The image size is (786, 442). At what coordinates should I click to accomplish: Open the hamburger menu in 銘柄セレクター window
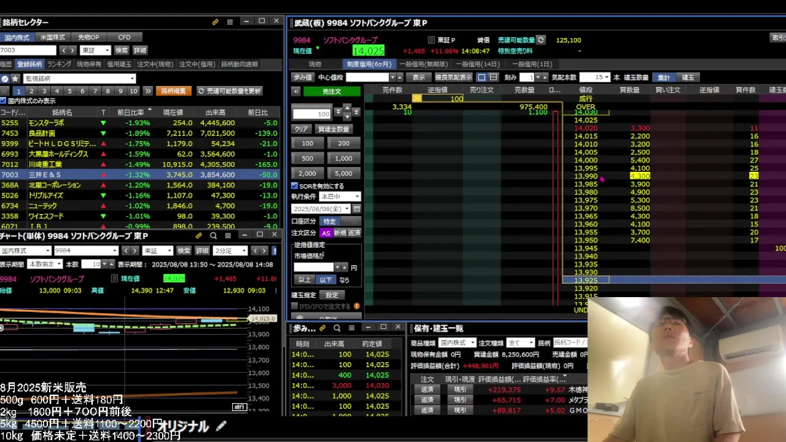230,22
